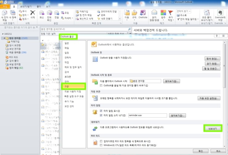The width and height of the screenshot is (228, 155).
Task: Open the 지운 편지함 (206) folder
Action: tap(16, 52)
